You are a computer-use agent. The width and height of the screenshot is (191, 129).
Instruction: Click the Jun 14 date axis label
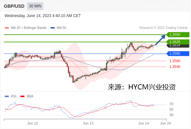[144, 123]
